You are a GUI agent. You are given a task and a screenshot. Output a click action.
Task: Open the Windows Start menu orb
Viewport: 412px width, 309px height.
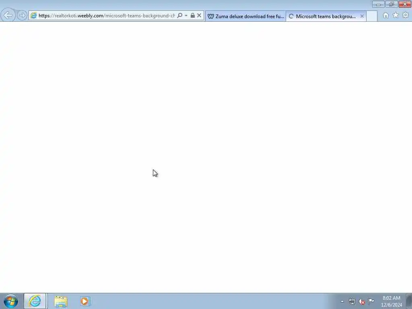(x=11, y=301)
